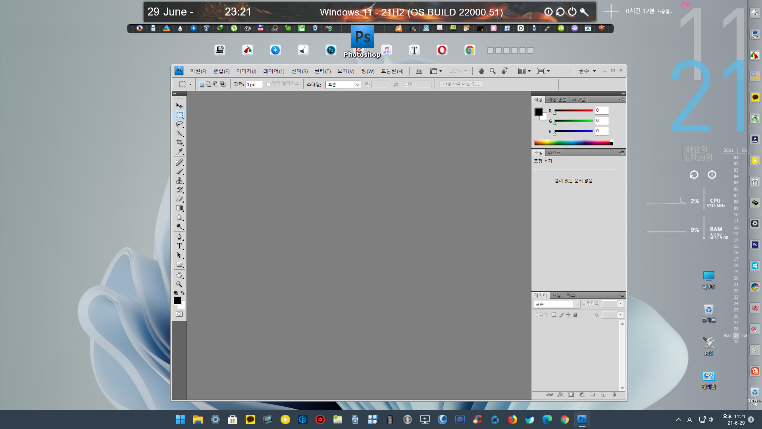Open the 스타일 dropdown set to 표준
The height and width of the screenshot is (429, 762).
pyautogui.click(x=343, y=85)
